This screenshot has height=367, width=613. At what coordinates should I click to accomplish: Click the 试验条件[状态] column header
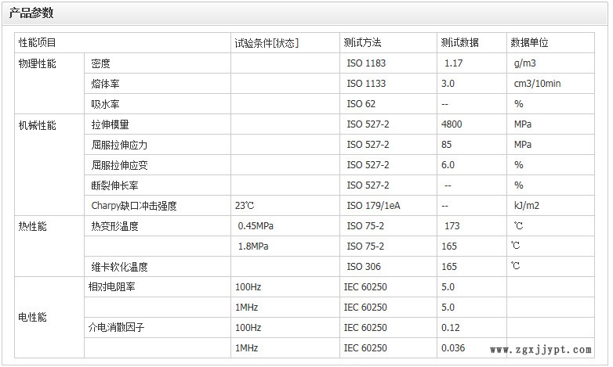pyautogui.click(x=267, y=43)
